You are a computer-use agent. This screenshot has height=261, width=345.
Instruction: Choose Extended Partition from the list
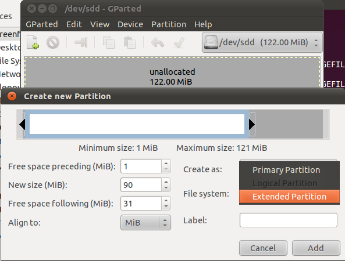[x=289, y=197]
